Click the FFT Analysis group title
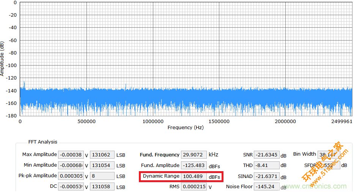Viewport: 354px width, 192px height. pos(42,142)
